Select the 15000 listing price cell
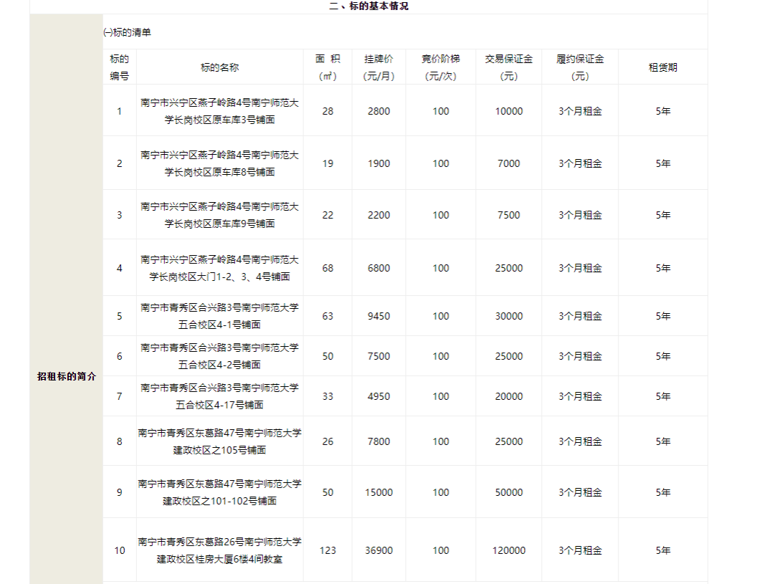 pyautogui.click(x=378, y=492)
